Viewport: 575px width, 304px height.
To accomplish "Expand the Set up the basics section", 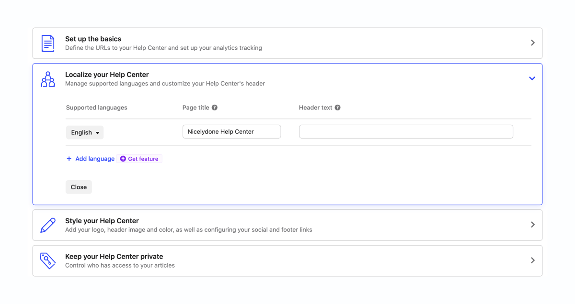I will click(532, 43).
